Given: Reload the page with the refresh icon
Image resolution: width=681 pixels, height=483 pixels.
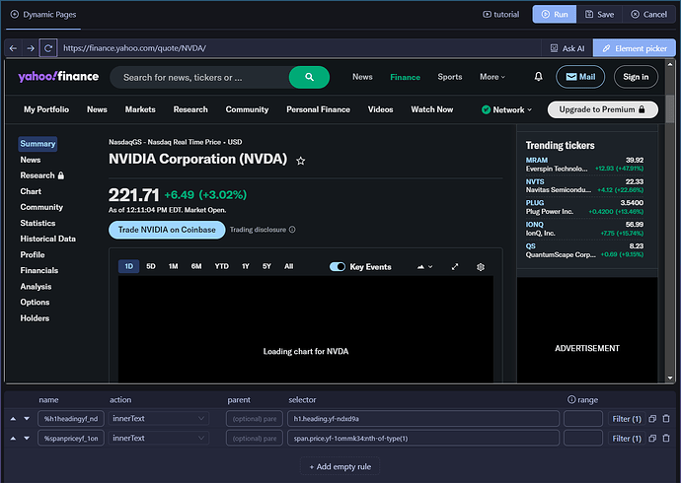Looking at the screenshot, I should 48,48.
